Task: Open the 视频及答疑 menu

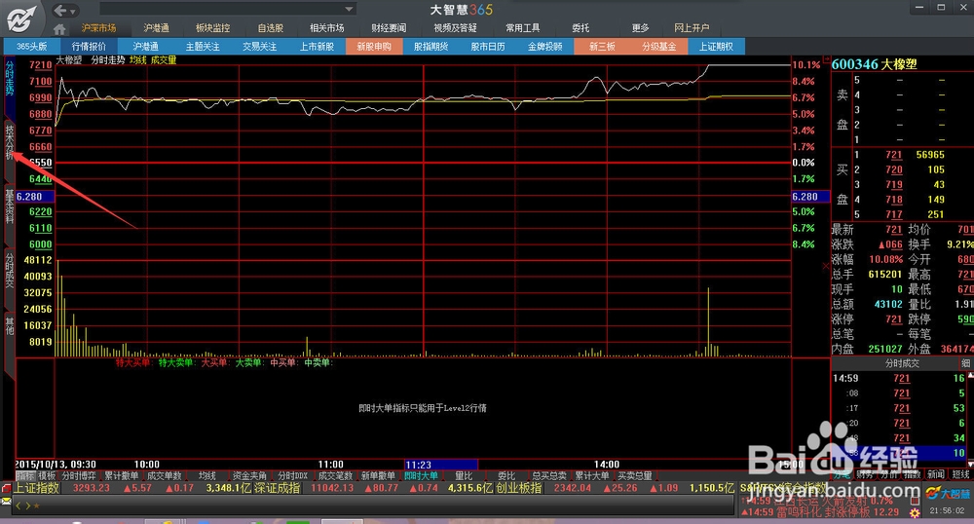Action: tap(455, 28)
